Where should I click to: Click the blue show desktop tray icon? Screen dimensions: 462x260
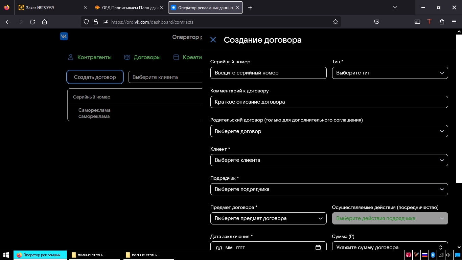point(457,255)
